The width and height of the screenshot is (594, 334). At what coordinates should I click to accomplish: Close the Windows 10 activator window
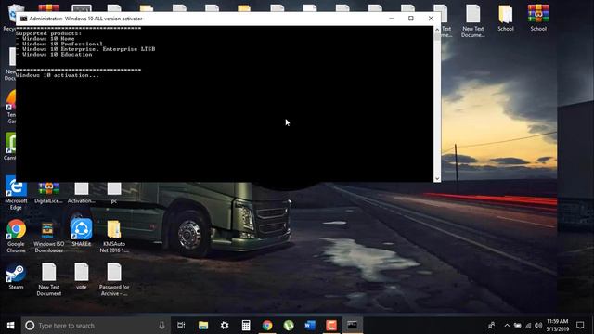431,19
